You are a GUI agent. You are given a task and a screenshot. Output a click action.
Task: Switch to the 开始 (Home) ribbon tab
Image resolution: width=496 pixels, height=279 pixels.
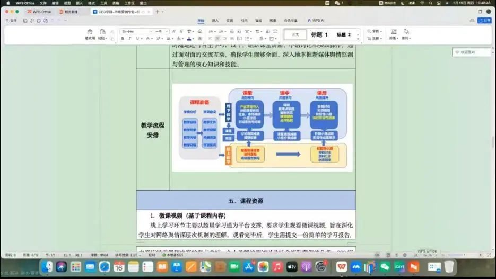click(201, 21)
